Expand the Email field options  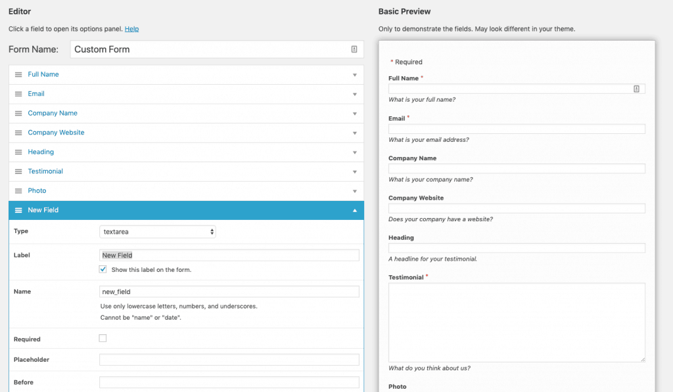pos(354,93)
